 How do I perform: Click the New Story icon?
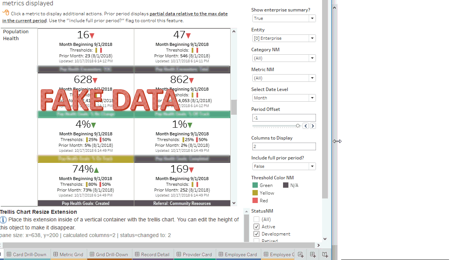coord(325,254)
